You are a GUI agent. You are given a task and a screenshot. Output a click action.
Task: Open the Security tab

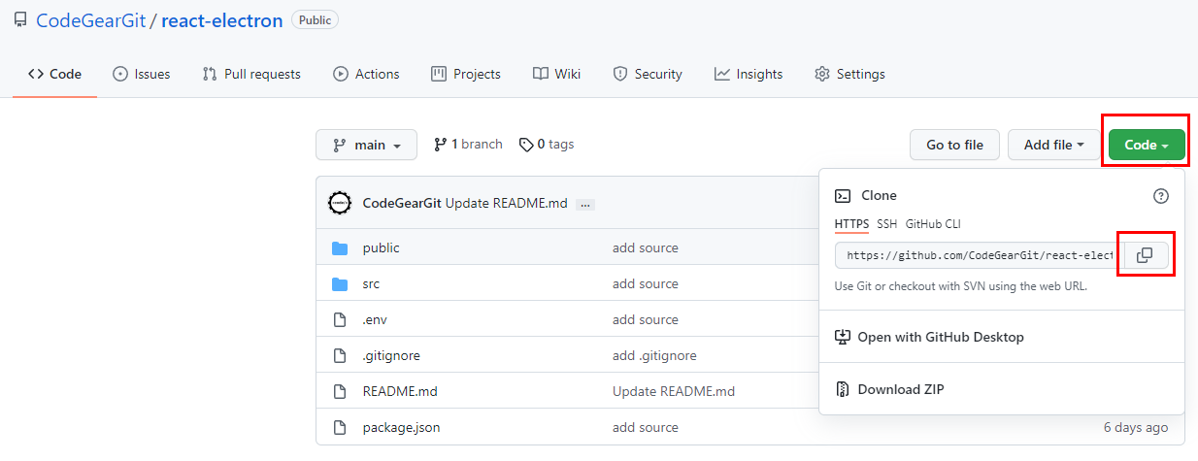click(x=648, y=74)
